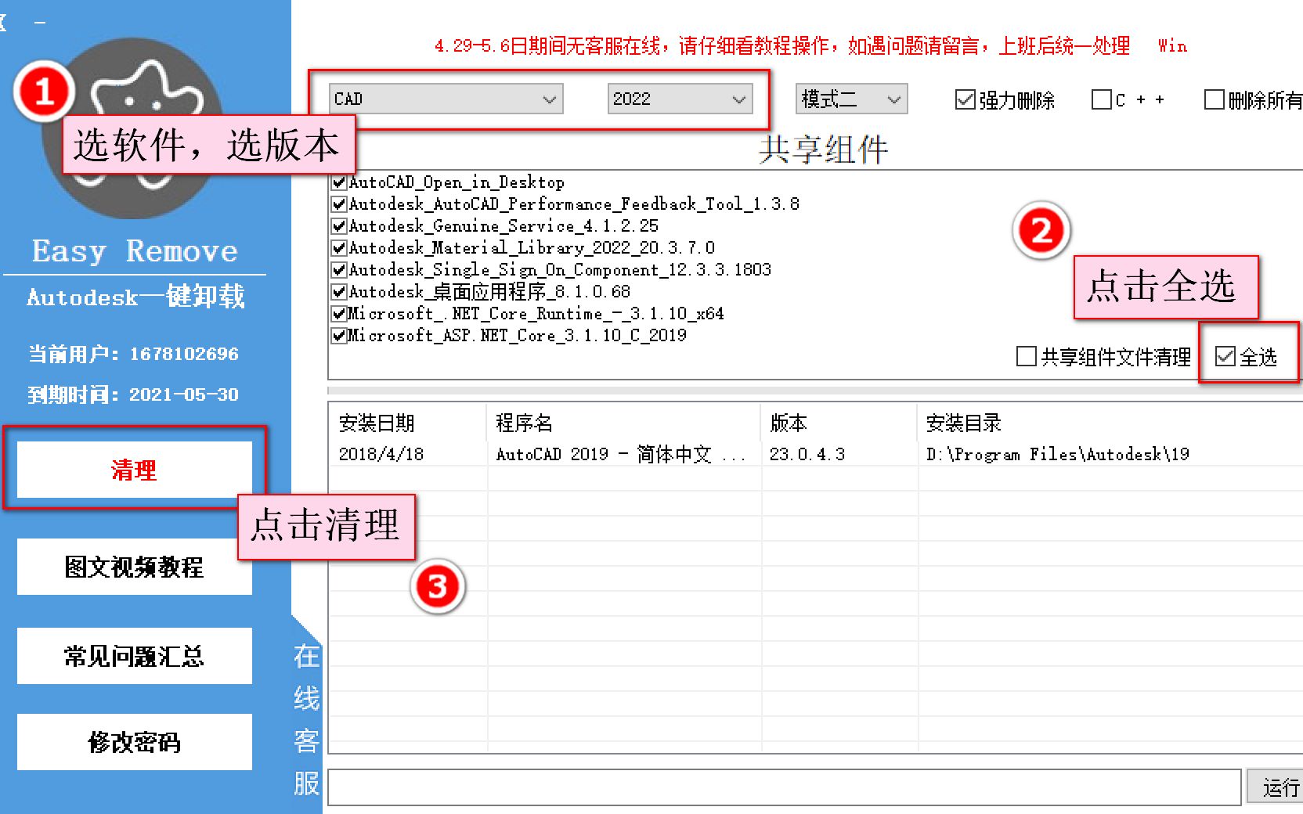
Task: Click the 清理 cleanup button
Action: tap(134, 470)
